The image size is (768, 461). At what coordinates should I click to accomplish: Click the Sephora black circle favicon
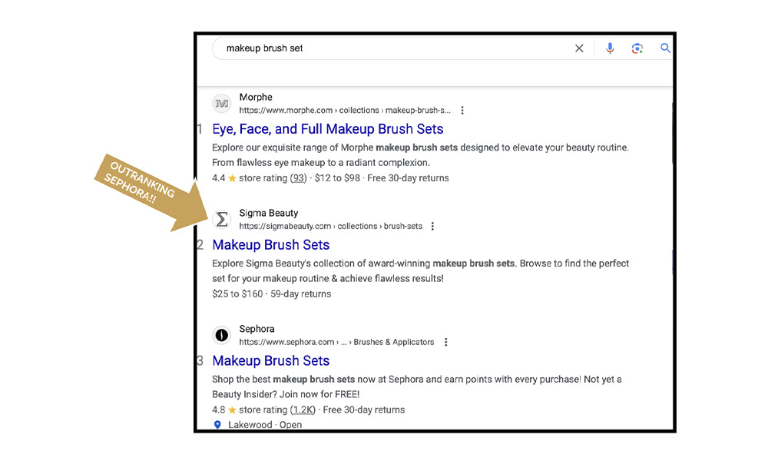(222, 335)
